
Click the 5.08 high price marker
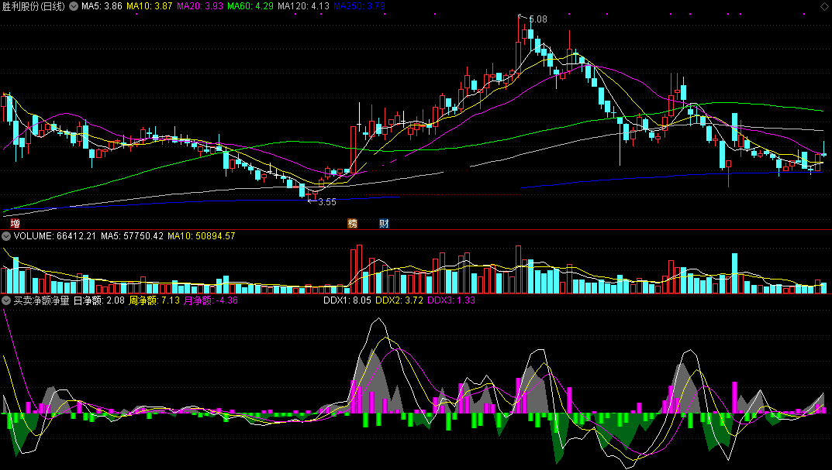coord(537,19)
